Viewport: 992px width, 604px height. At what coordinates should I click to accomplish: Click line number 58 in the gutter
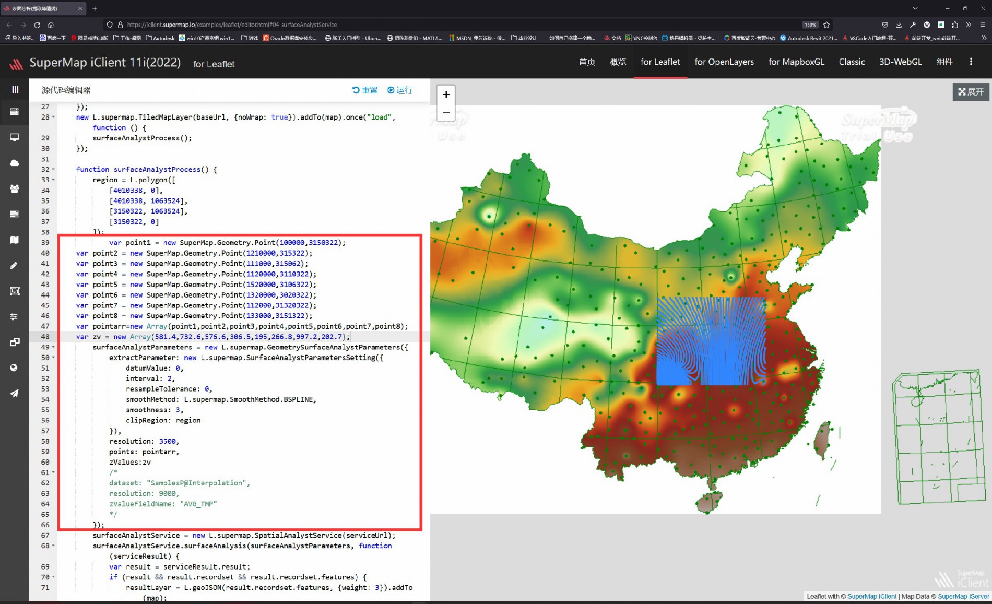pyautogui.click(x=45, y=441)
